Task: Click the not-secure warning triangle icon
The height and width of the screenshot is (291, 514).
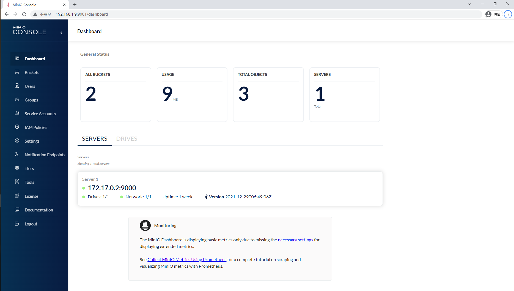Action: (x=35, y=14)
